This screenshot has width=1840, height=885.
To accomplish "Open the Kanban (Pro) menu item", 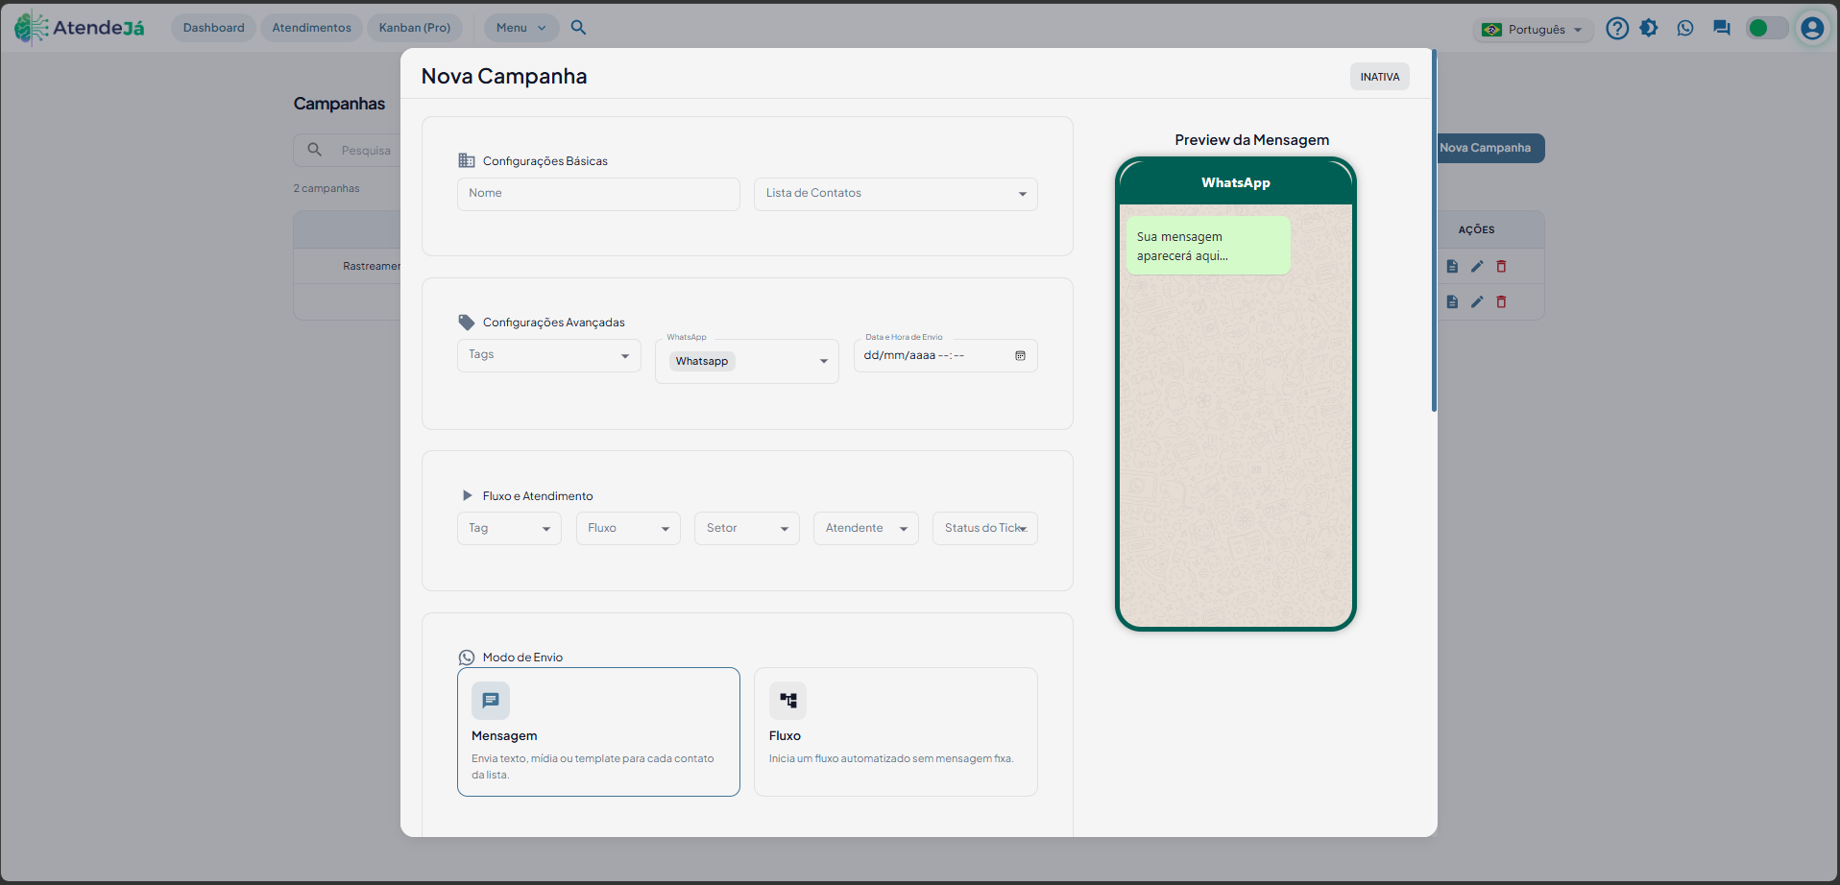I will (x=415, y=28).
